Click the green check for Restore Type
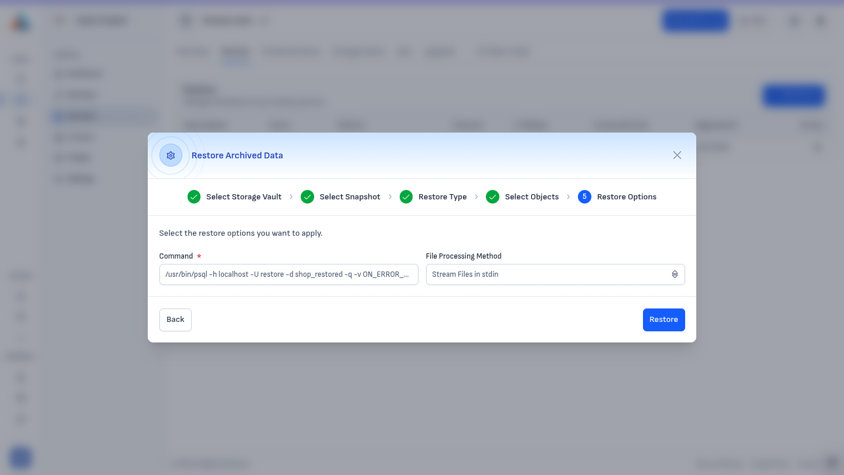The height and width of the screenshot is (475, 844). [406, 197]
